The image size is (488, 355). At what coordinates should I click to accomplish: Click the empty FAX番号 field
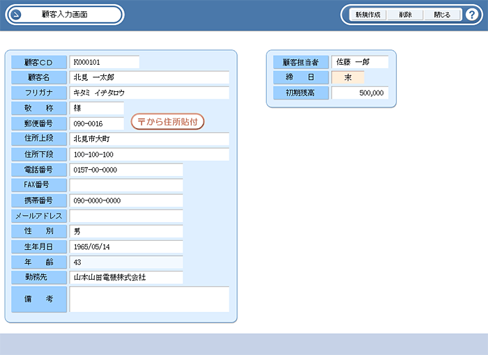tap(126, 185)
